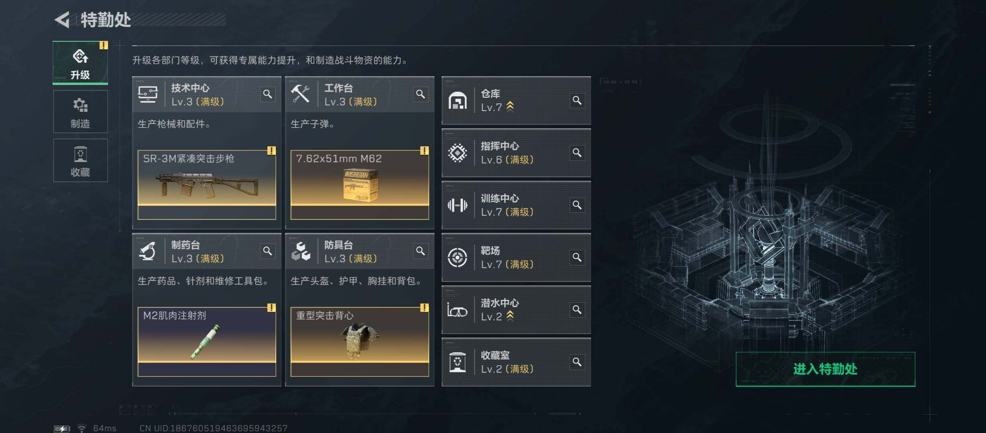The image size is (986, 433).
Task: View 防具台 details with magnifier icon
Action: (x=420, y=251)
